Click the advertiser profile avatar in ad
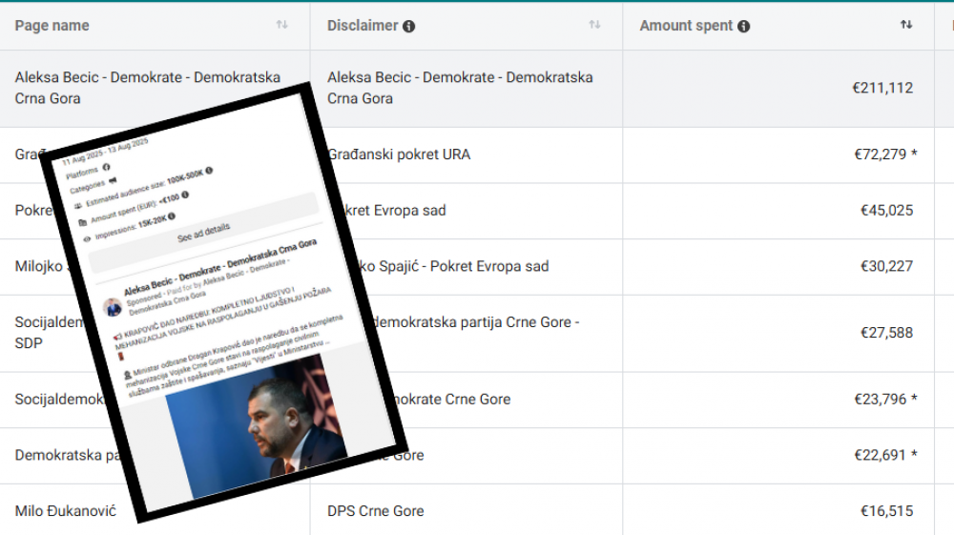Viewport: 954px width, 535px height. (x=114, y=307)
